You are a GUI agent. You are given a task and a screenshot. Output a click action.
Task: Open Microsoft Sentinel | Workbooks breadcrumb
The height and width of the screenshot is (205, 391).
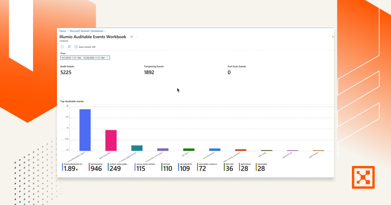(86, 31)
